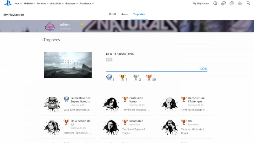The width and height of the screenshot is (254, 143).
Task: Click Profession livreur trophy portrait
Action: click(111, 105)
